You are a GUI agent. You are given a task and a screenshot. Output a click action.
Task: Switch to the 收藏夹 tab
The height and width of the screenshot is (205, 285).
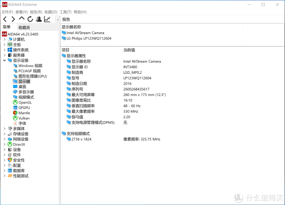[x=24, y=27]
